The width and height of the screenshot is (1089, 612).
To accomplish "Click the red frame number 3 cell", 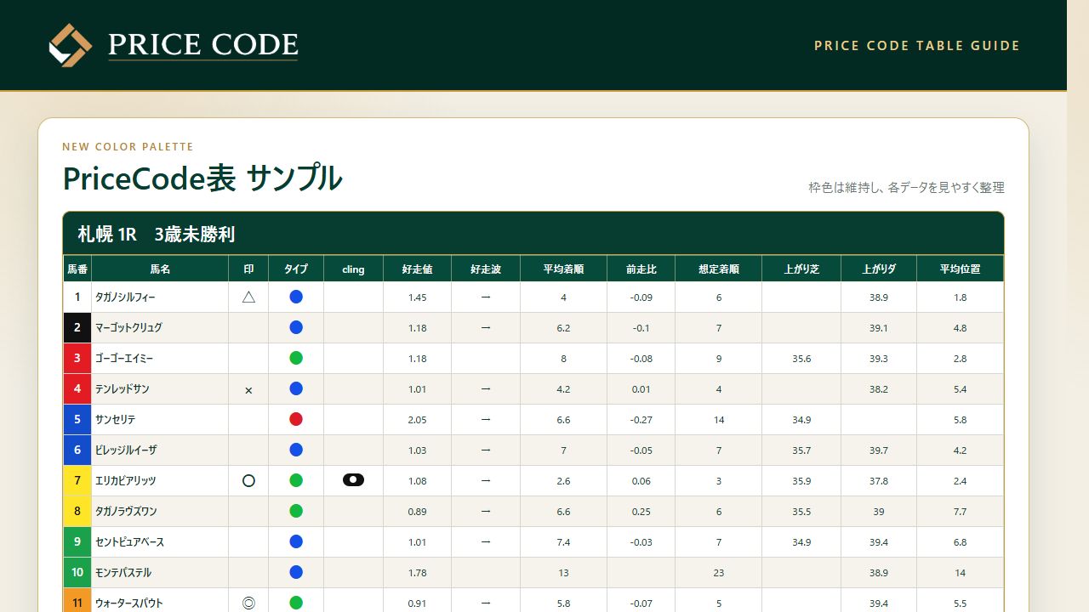I will pyautogui.click(x=77, y=359).
